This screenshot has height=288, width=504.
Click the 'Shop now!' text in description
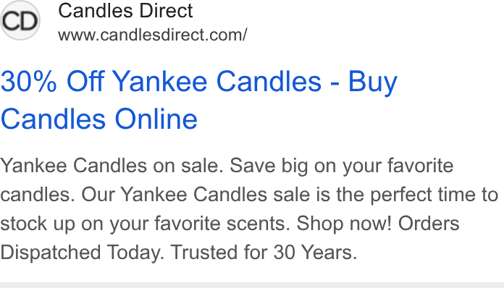coord(344,223)
